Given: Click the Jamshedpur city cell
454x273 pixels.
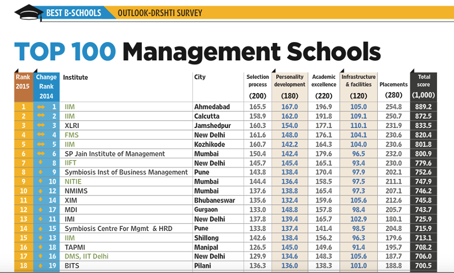Looking at the screenshot, I should (212, 126).
